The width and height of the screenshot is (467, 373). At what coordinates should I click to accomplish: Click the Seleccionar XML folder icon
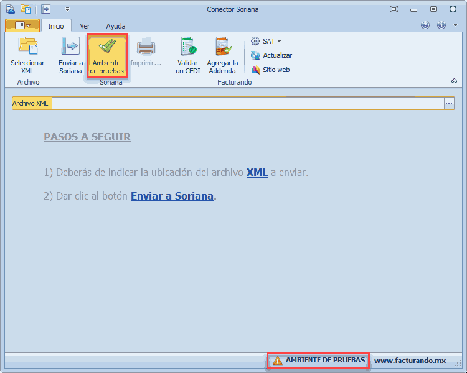[x=27, y=47]
